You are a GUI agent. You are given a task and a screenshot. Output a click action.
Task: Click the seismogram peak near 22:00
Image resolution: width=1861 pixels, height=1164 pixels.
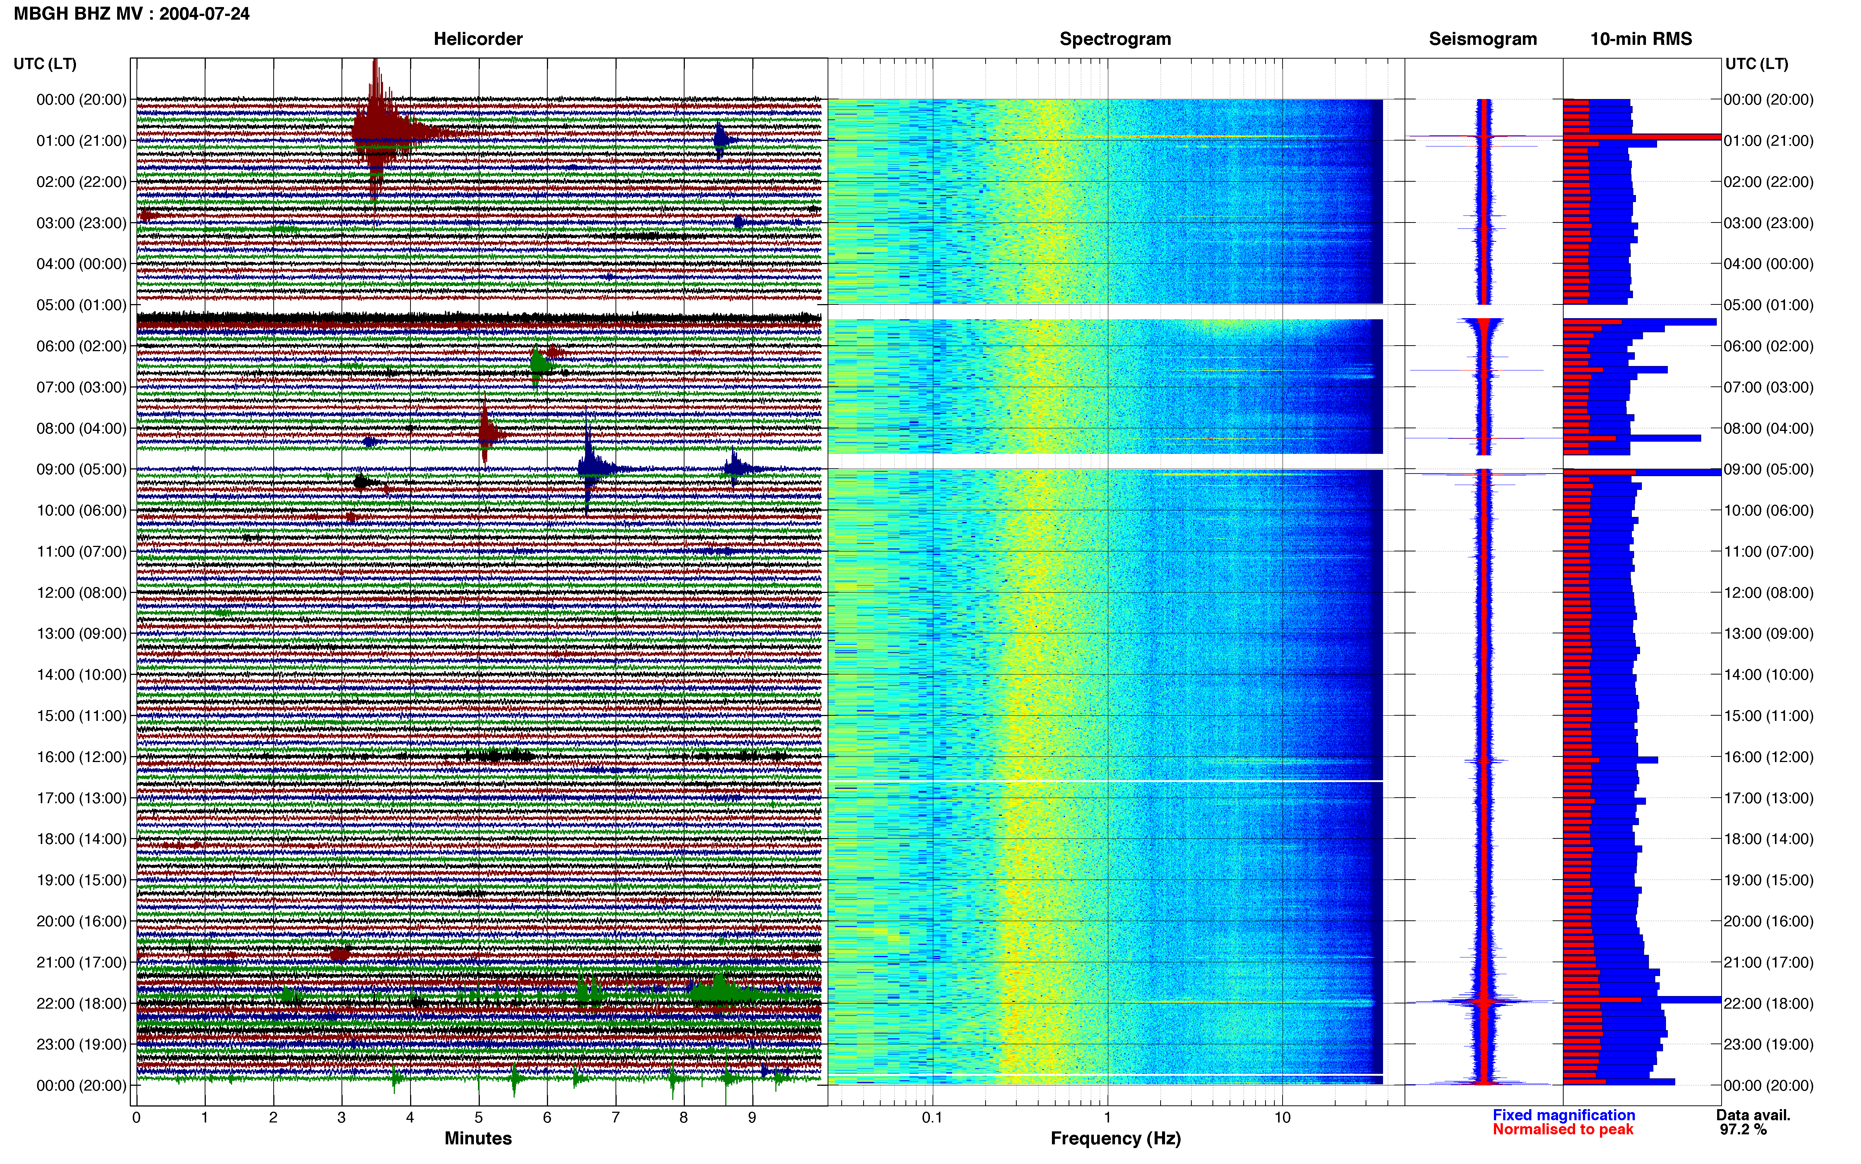(x=1485, y=1002)
